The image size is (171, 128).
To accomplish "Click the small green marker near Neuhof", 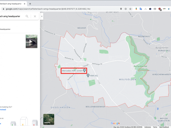I will click(91, 19).
